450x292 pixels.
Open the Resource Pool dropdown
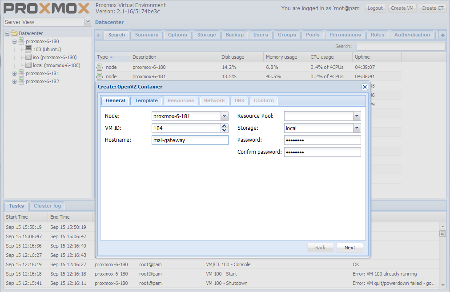(x=357, y=116)
